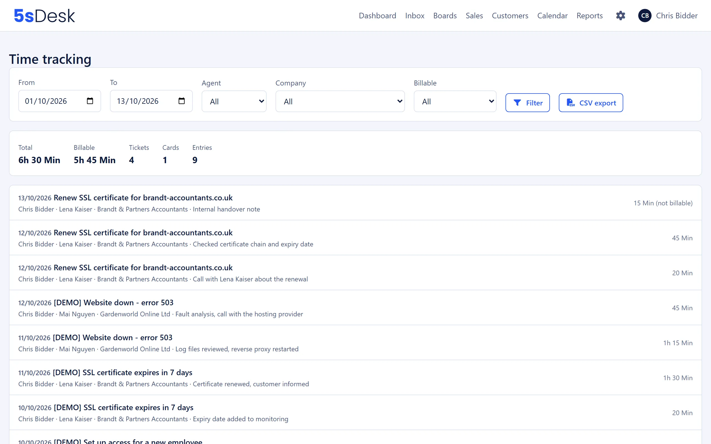Click the 5sDesk logo
The height and width of the screenshot is (444, 711).
coord(44,16)
